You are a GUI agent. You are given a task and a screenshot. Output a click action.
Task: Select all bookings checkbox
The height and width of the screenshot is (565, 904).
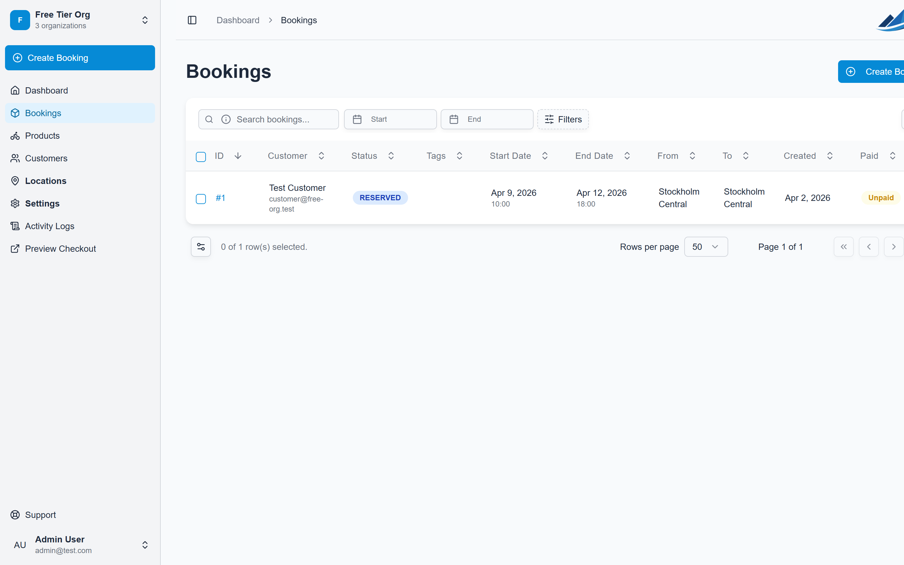click(x=201, y=157)
